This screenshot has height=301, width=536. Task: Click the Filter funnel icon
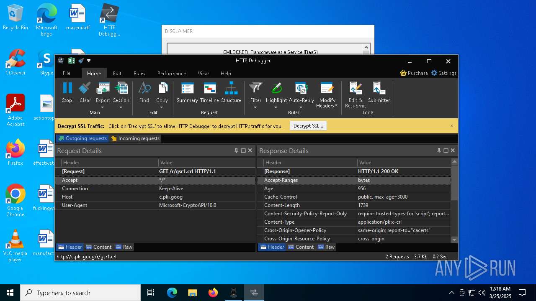click(256, 89)
